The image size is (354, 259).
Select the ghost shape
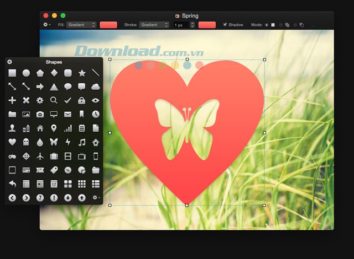point(26,142)
